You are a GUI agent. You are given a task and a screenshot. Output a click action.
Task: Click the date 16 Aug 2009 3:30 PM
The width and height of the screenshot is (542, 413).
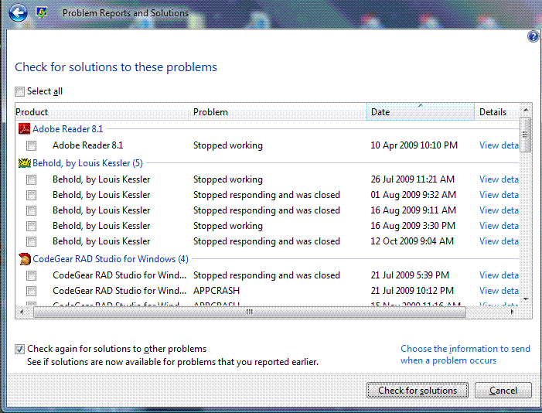point(413,226)
